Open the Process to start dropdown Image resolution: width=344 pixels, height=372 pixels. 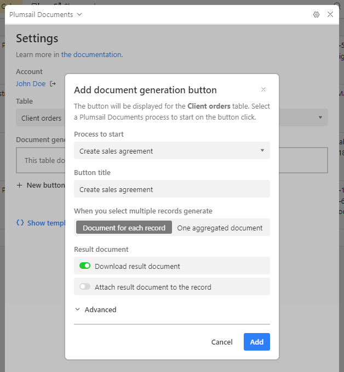[x=172, y=150]
